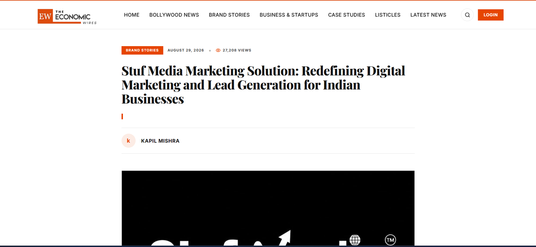Open author link Kapil Mishra

[160, 141]
